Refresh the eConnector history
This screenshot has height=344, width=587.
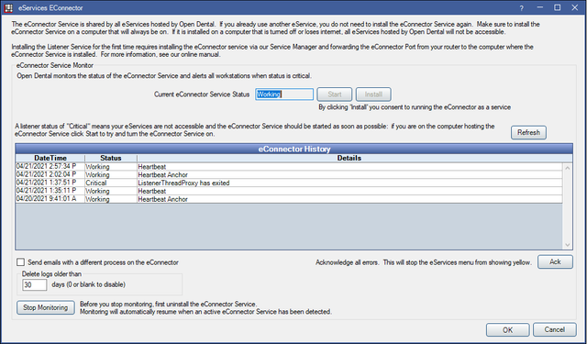pos(528,132)
